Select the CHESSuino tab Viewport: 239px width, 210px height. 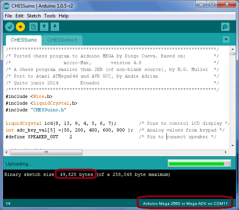point(24,40)
